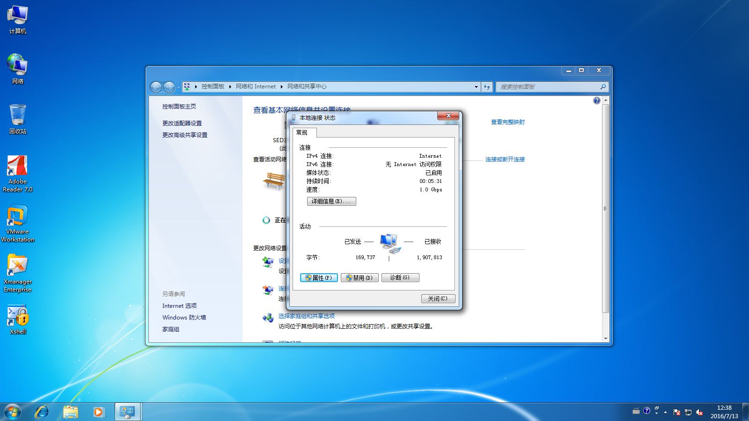
Task: Select the 网络 desktop icon
Action: point(17,69)
